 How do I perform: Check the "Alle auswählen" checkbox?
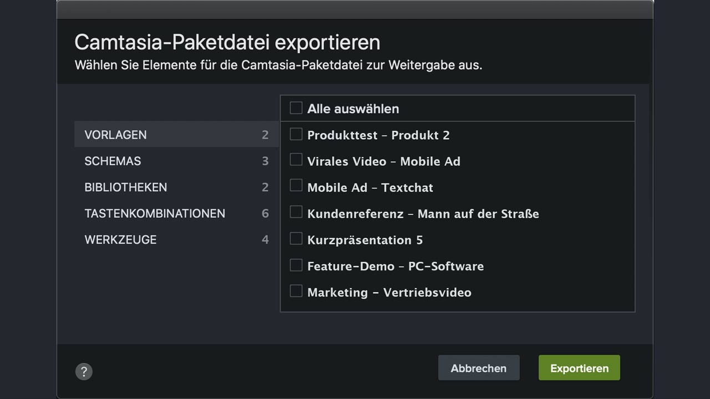point(296,108)
